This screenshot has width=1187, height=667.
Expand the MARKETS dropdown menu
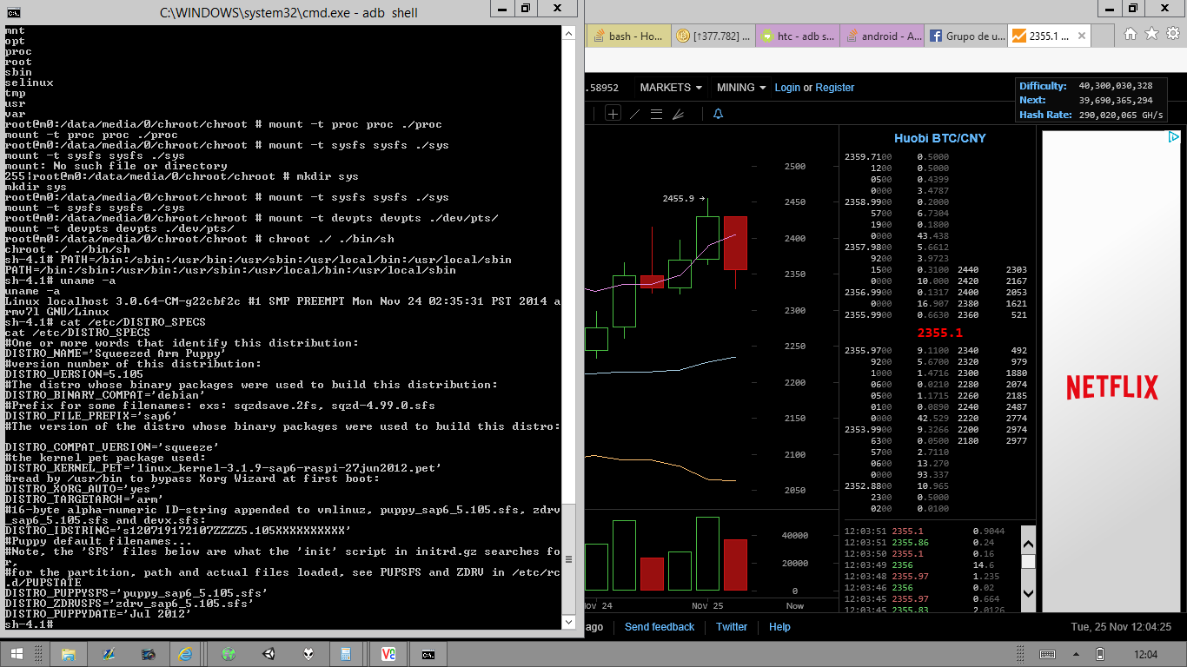click(x=671, y=88)
